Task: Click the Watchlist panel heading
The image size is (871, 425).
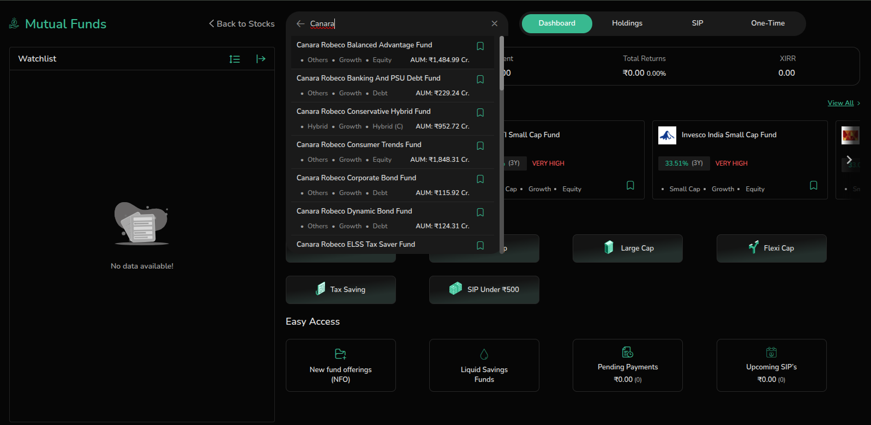Action: click(37, 59)
